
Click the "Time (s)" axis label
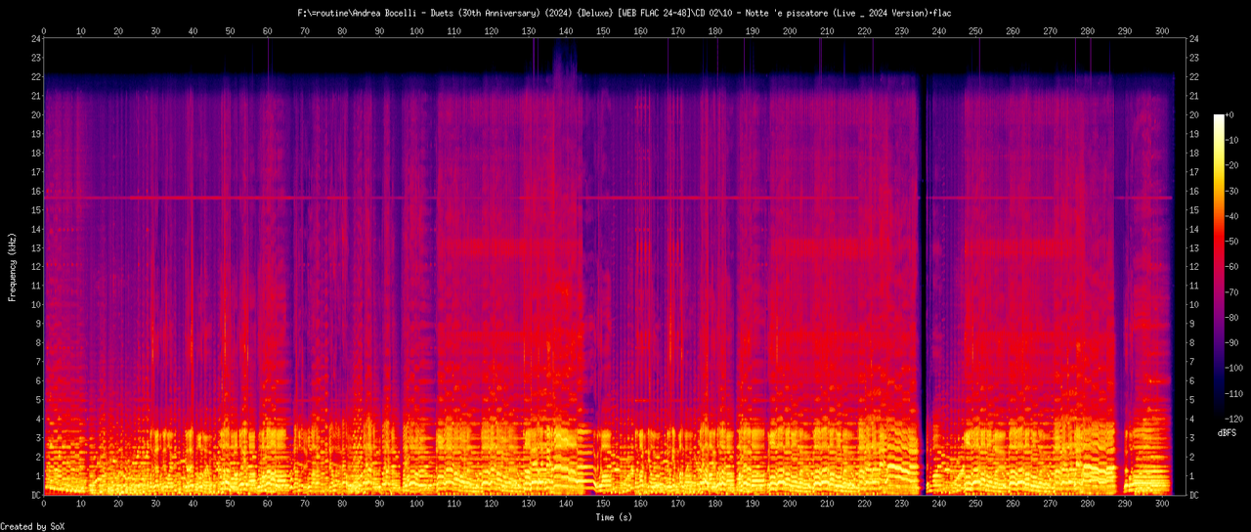615,515
